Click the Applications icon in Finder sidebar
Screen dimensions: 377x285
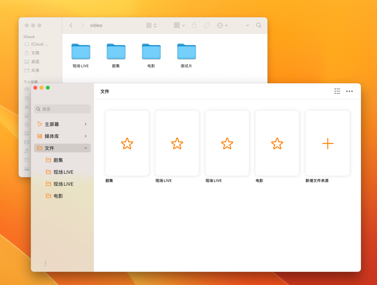[27, 107]
